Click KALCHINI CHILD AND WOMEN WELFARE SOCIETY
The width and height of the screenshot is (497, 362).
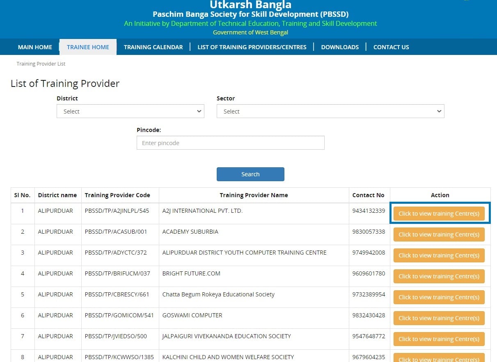pyautogui.click(x=228, y=357)
